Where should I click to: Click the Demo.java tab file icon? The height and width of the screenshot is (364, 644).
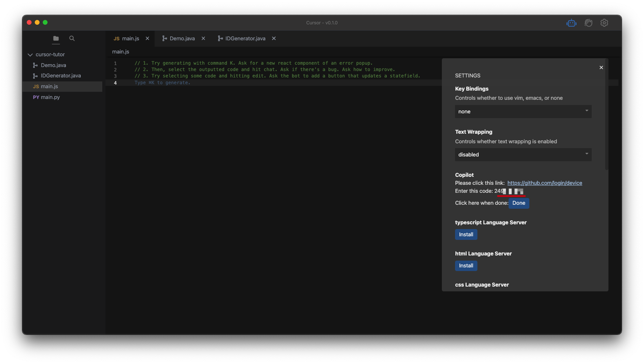[x=165, y=38]
